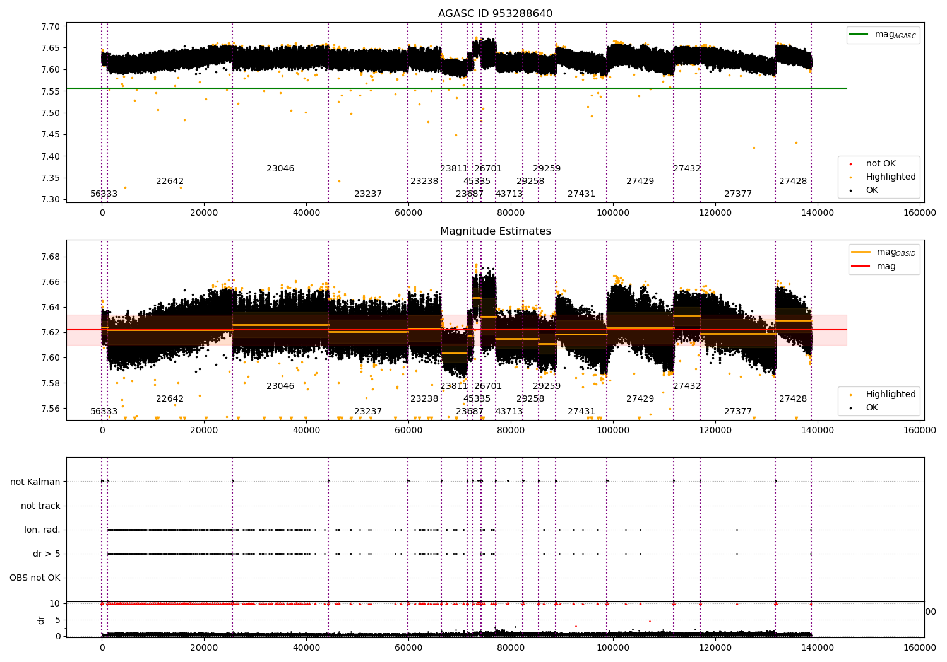Viewport: 947px width, 662px height.
Task: Click obsid label 23046 in the top plot
Action: pyautogui.click(x=280, y=168)
